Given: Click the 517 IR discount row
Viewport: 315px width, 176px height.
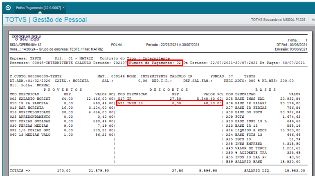Looking at the screenshot, I should 170,99.
